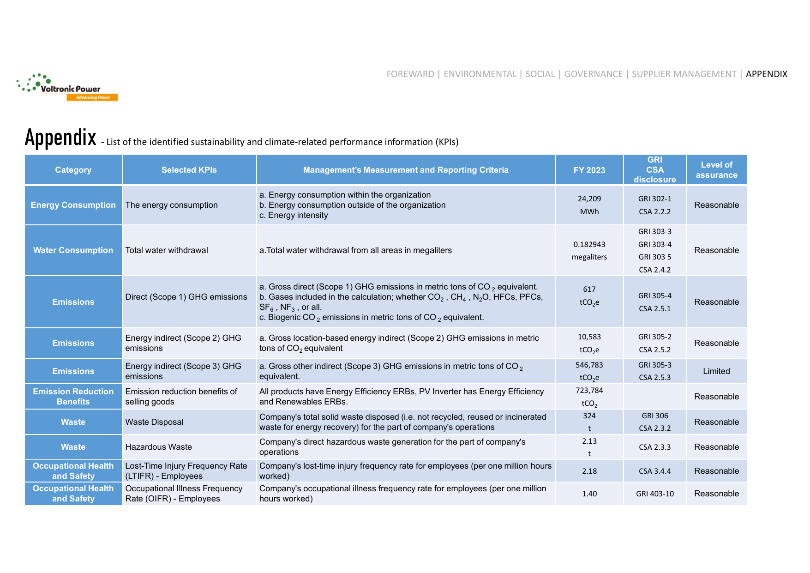Select the Water Consumption category cell
Viewport: 810px width, 573px height.
(73, 250)
